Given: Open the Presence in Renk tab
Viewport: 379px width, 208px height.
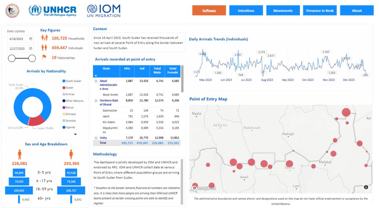Looking at the screenshot, I should click(320, 11).
